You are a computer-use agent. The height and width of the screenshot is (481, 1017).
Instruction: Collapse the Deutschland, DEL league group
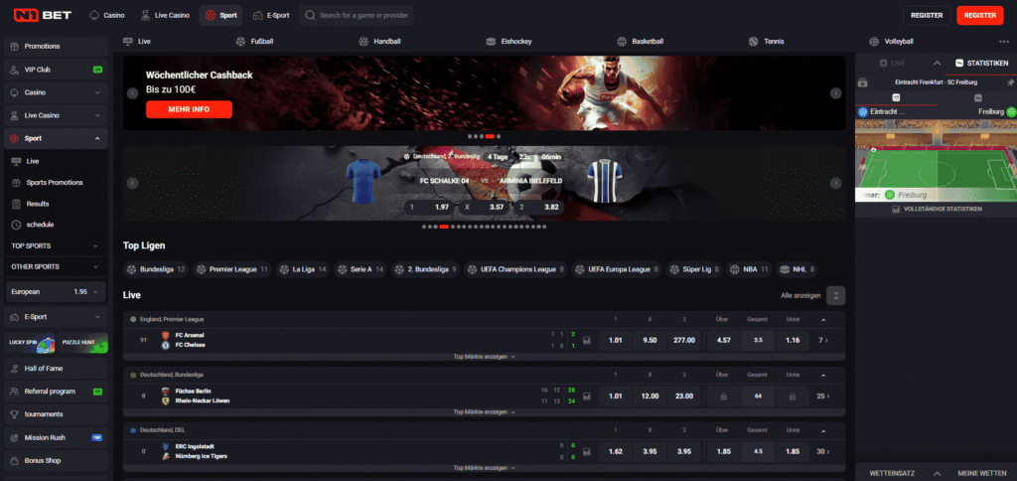tap(823, 430)
